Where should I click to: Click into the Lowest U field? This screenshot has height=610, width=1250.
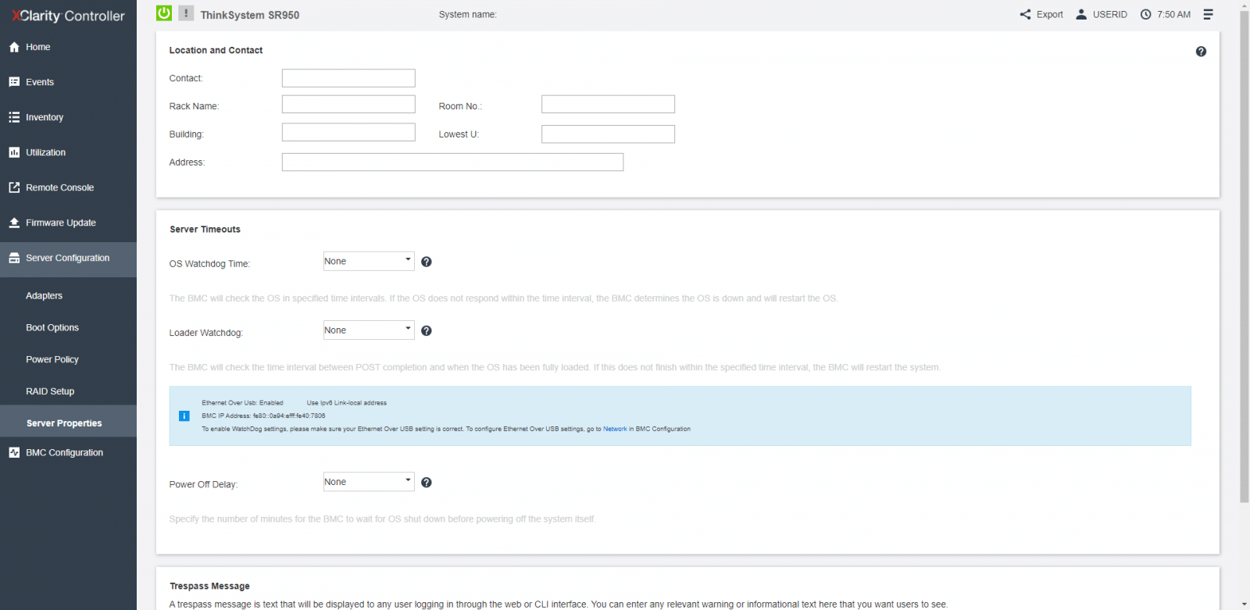point(608,134)
